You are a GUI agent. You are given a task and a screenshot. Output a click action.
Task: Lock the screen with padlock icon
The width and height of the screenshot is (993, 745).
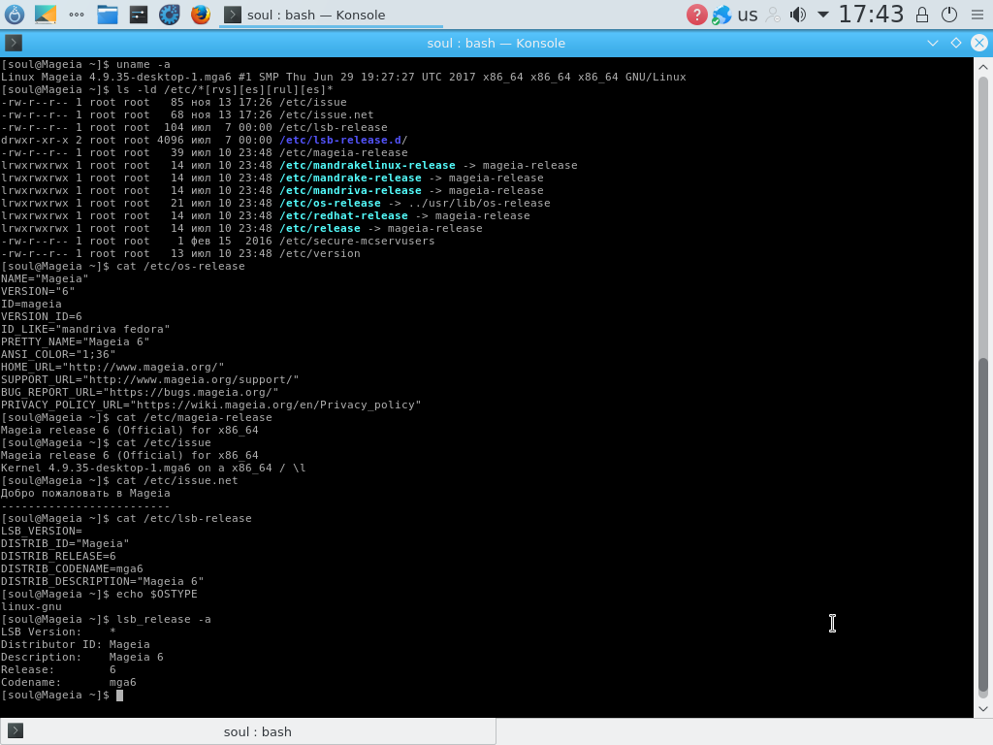[x=922, y=15]
